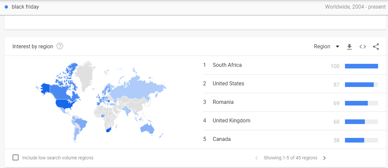
Task: Click the black friday search term
Action: [25, 7]
